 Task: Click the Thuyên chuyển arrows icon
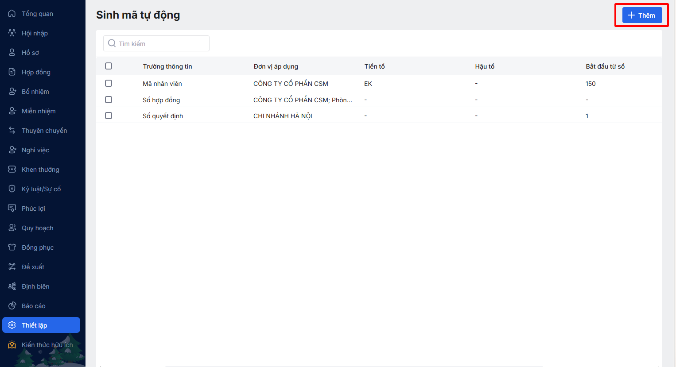click(x=12, y=131)
